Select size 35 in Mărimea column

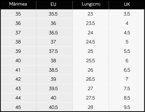point(18,14)
